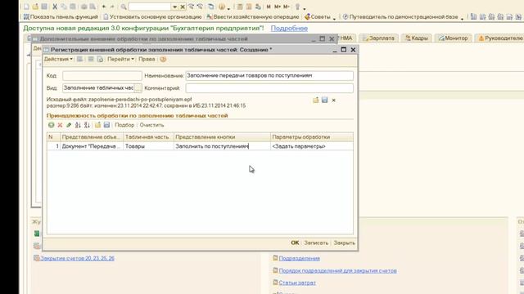Click the Параметры обработки column header
This screenshot has height=294, width=524.
[311, 137]
